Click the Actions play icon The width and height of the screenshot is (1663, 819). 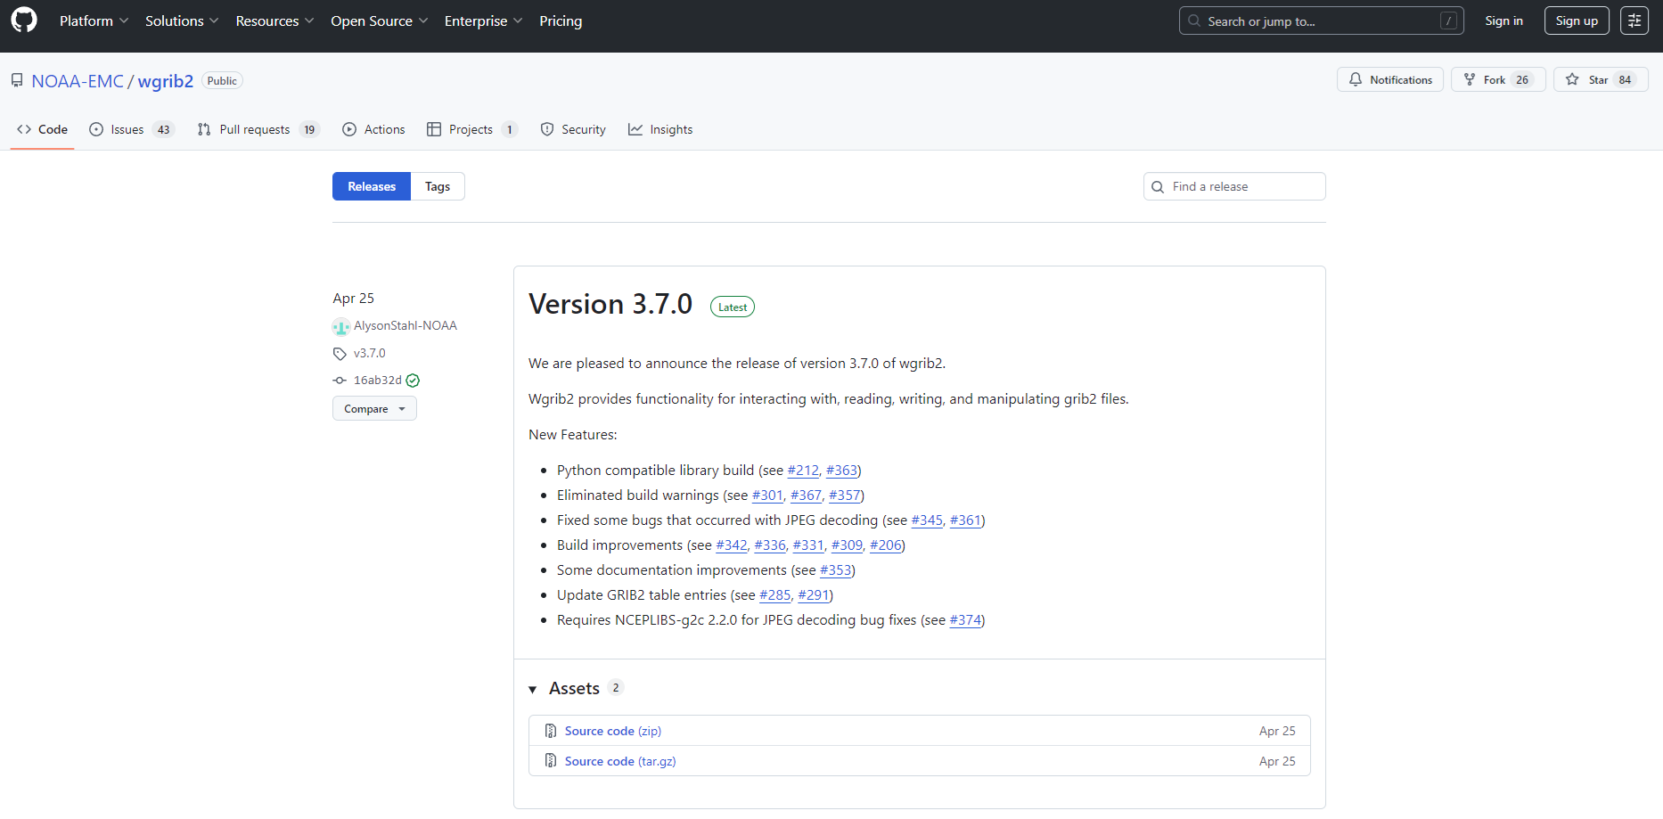349,129
